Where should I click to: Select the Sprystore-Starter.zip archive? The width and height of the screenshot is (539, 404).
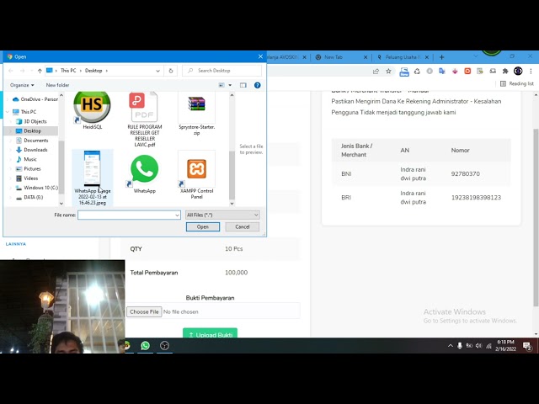(196, 114)
